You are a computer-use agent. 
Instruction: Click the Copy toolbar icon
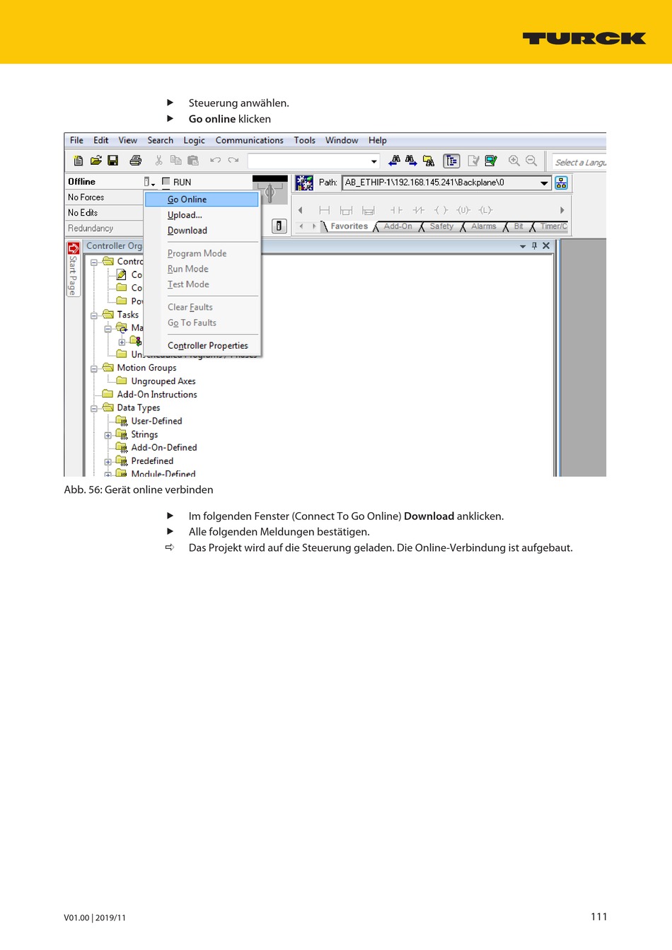pos(176,161)
